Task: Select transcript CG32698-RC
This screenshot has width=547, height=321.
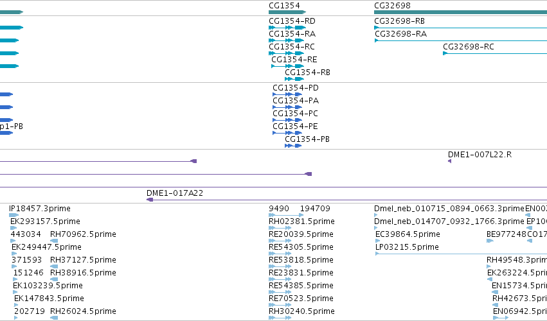Action: 468,47
